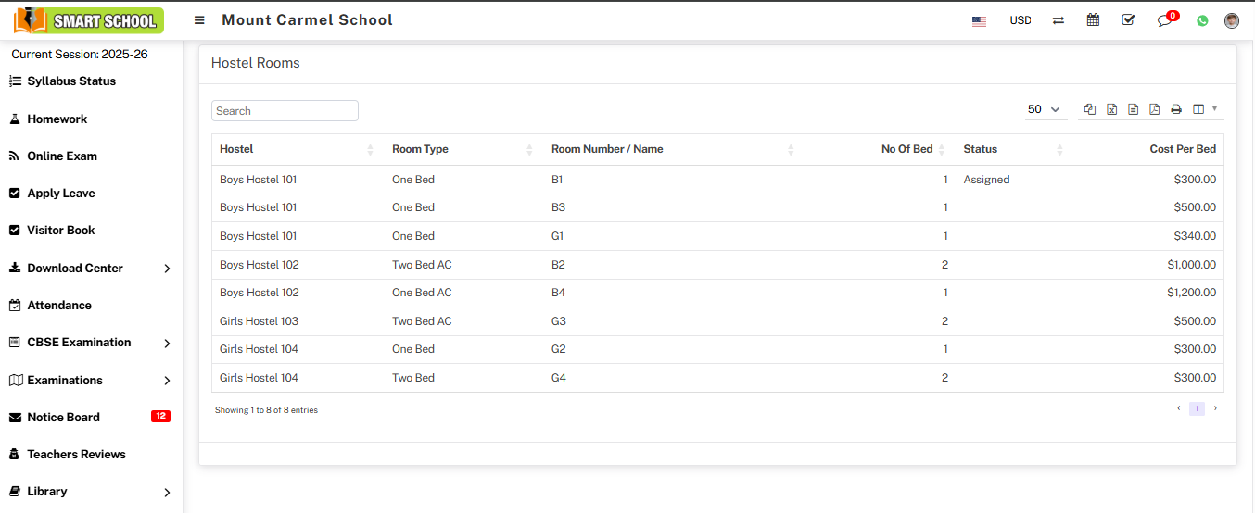Open the column visibility dropdown
The height and width of the screenshot is (513, 1255).
1204,109
